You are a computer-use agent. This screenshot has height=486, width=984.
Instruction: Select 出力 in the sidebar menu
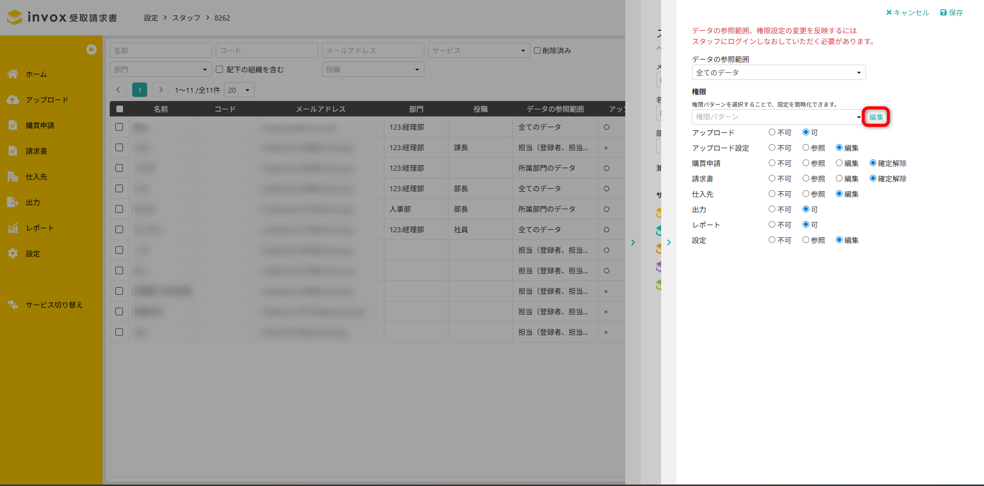click(x=33, y=202)
